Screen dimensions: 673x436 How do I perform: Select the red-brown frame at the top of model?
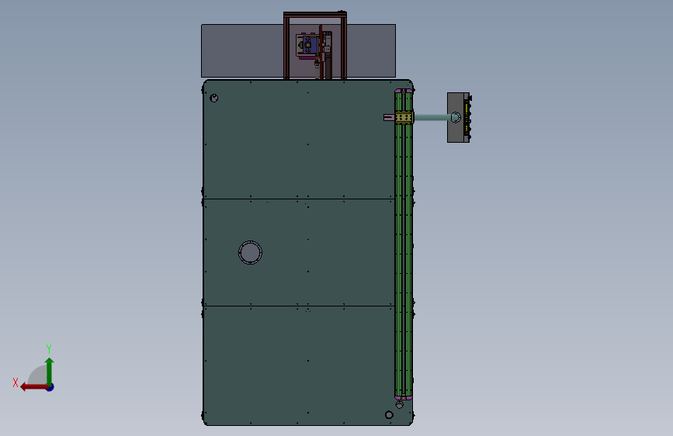pos(315,15)
